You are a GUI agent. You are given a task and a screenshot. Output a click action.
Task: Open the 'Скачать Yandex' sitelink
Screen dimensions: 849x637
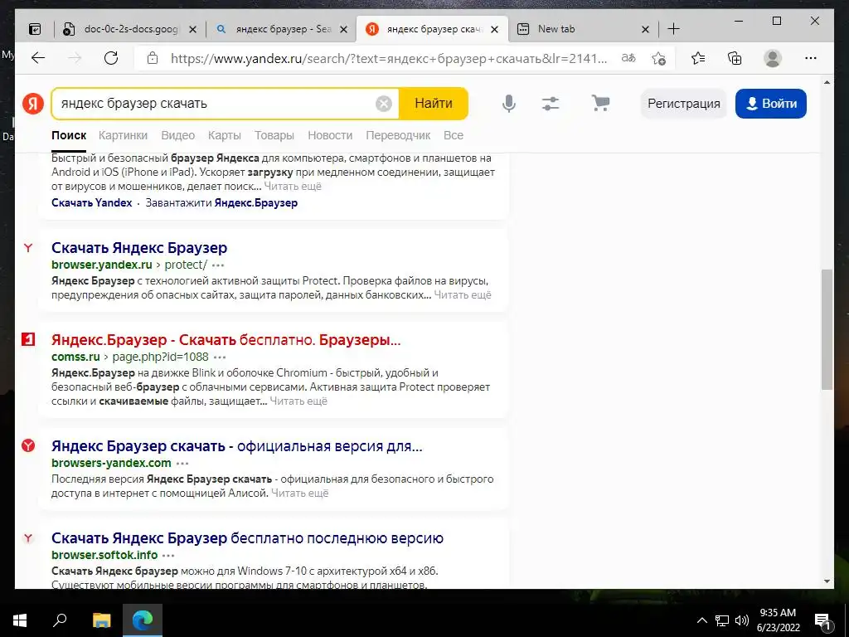point(91,202)
